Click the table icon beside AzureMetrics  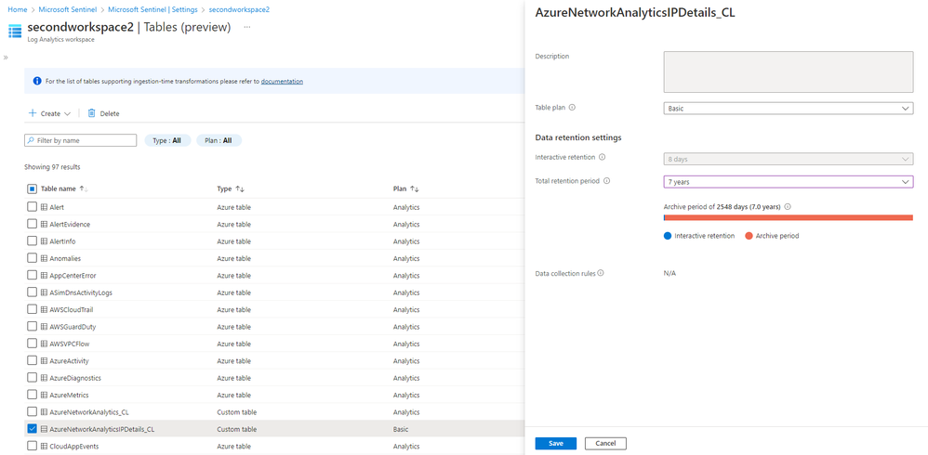click(x=44, y=395)
